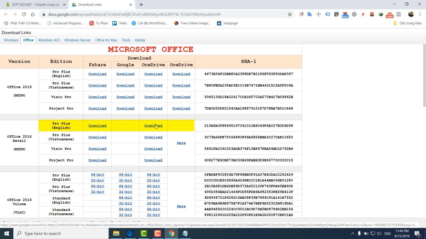Viewport: 426px width, 239px height.
Task: Bookmark this page with the star icon
Action: coord(290,15)
